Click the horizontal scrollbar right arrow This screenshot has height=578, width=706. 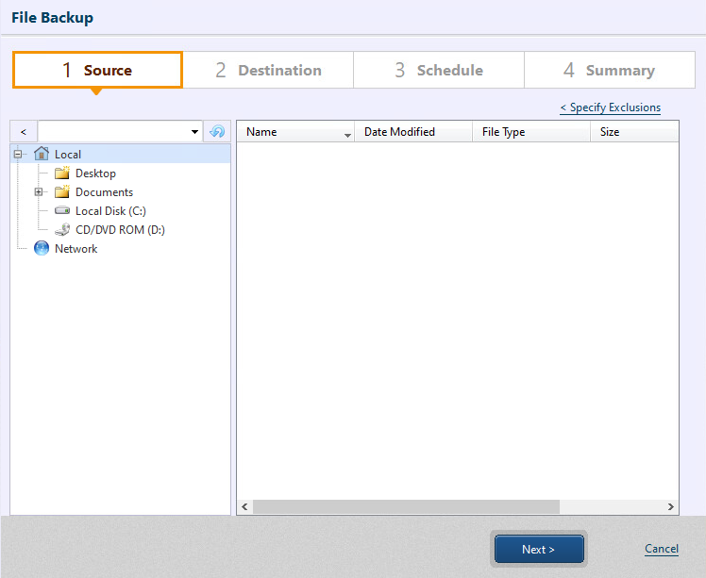[671, 507]
